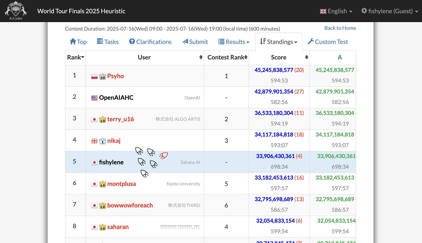Image resolution: width=422 pixels, height=243 pixels.
Task: Click the crown badge next to montplusa
Action: [x=102, y=184]
